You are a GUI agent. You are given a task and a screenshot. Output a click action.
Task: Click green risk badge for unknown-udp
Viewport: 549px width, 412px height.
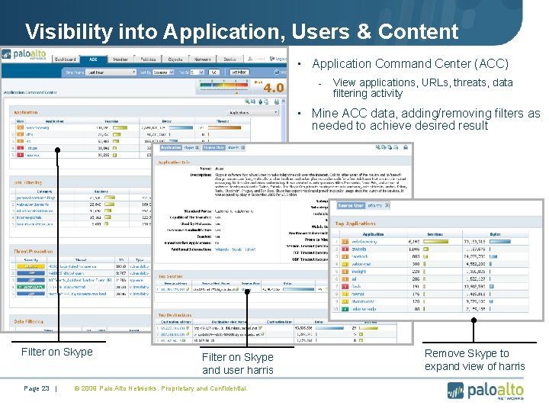click(x=345, y=309)
